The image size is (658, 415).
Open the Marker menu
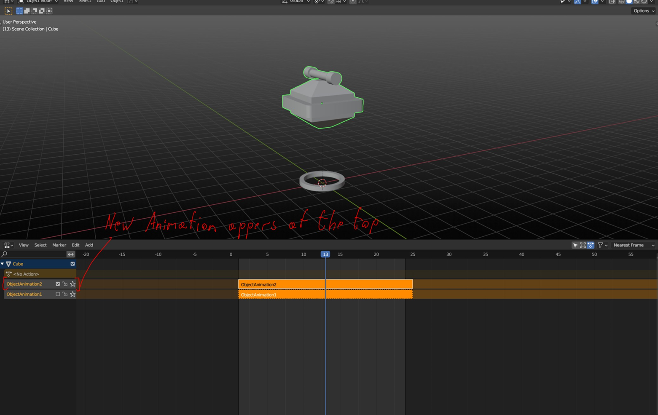point(59,245)
